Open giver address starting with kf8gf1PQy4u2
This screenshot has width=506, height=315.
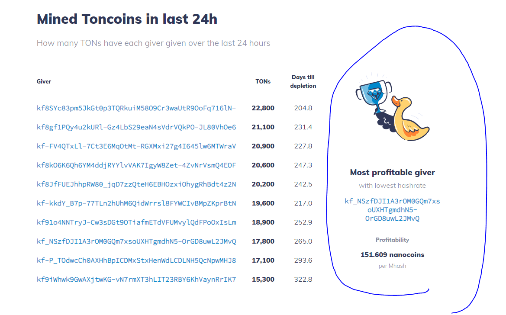(x=136, y=127)
